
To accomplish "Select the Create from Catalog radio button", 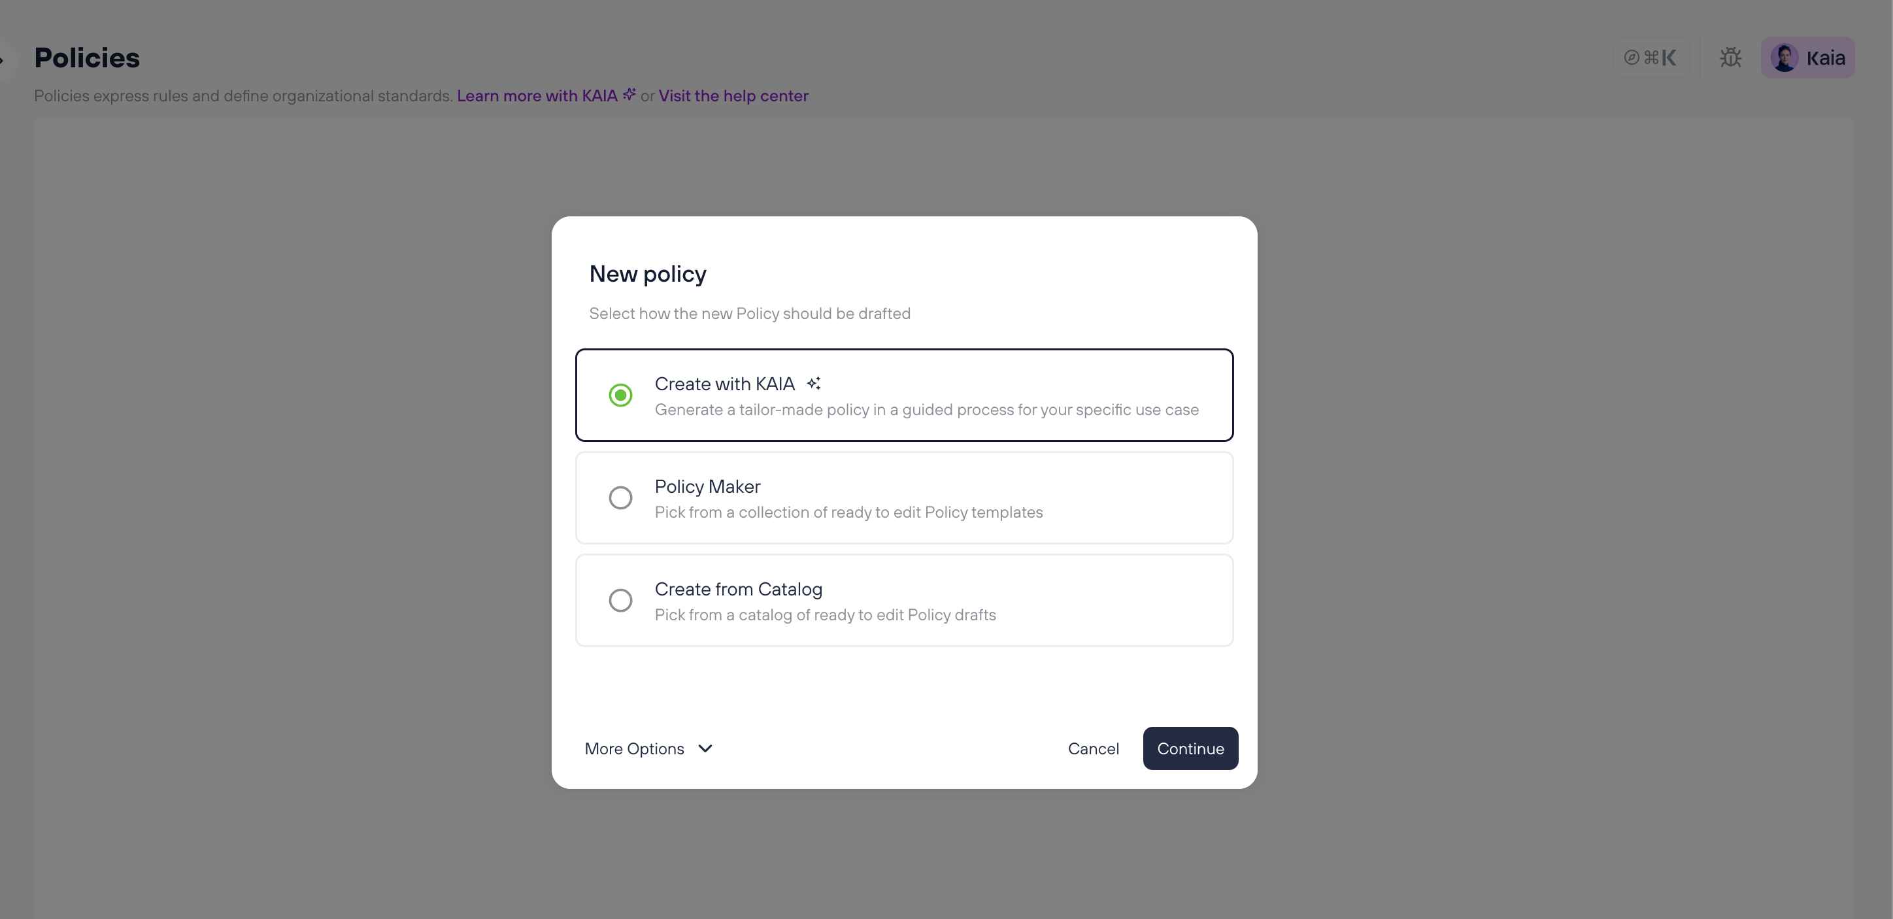I will 620,601.
